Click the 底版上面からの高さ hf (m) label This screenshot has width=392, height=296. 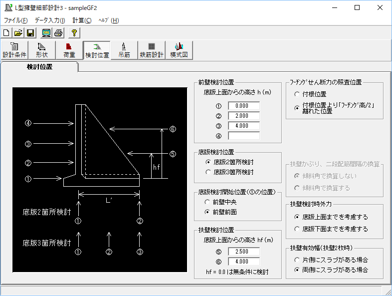[238, 240]
